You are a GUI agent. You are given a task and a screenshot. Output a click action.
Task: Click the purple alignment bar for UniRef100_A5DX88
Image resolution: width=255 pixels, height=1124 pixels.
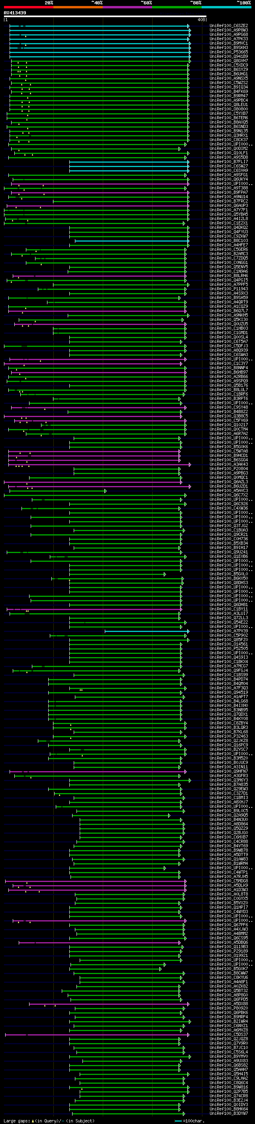[109, 1004]
